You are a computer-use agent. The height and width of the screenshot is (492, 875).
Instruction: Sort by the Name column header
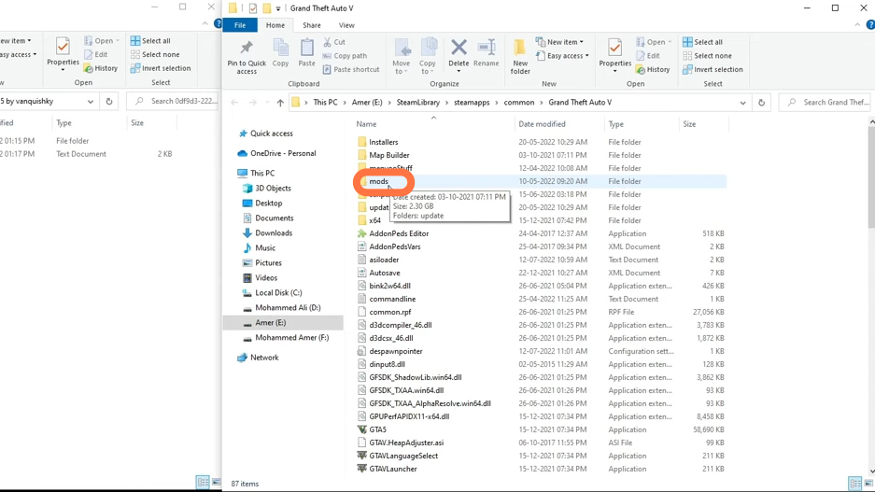pos(367,124)
